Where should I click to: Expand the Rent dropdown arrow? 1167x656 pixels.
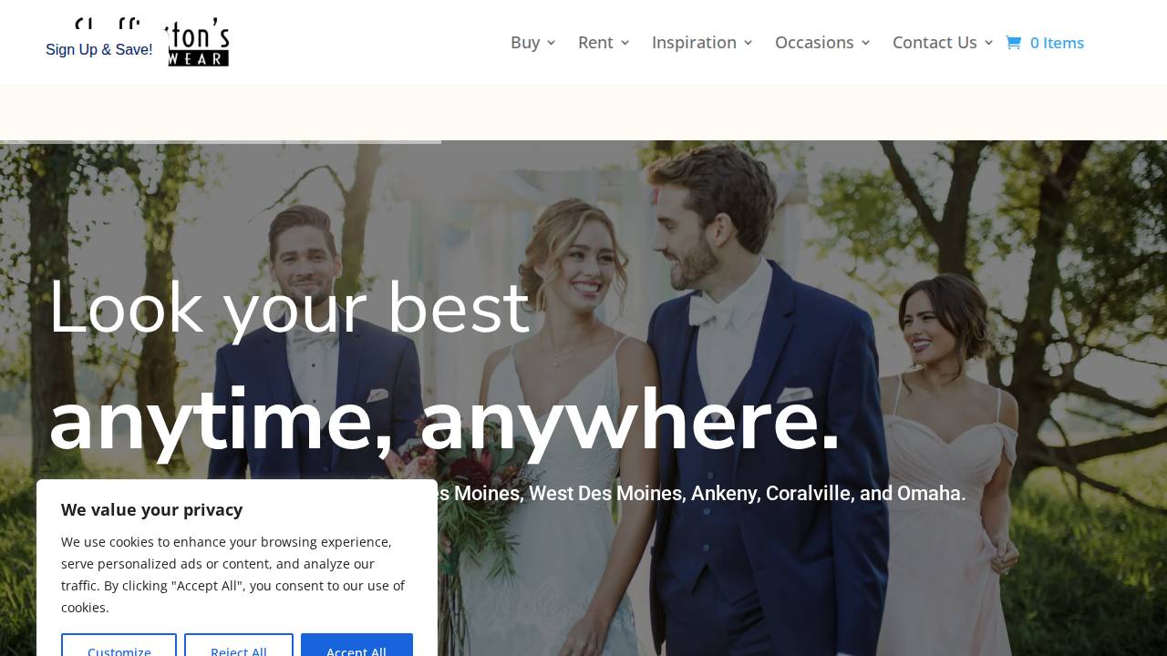(x=625, y=43)
